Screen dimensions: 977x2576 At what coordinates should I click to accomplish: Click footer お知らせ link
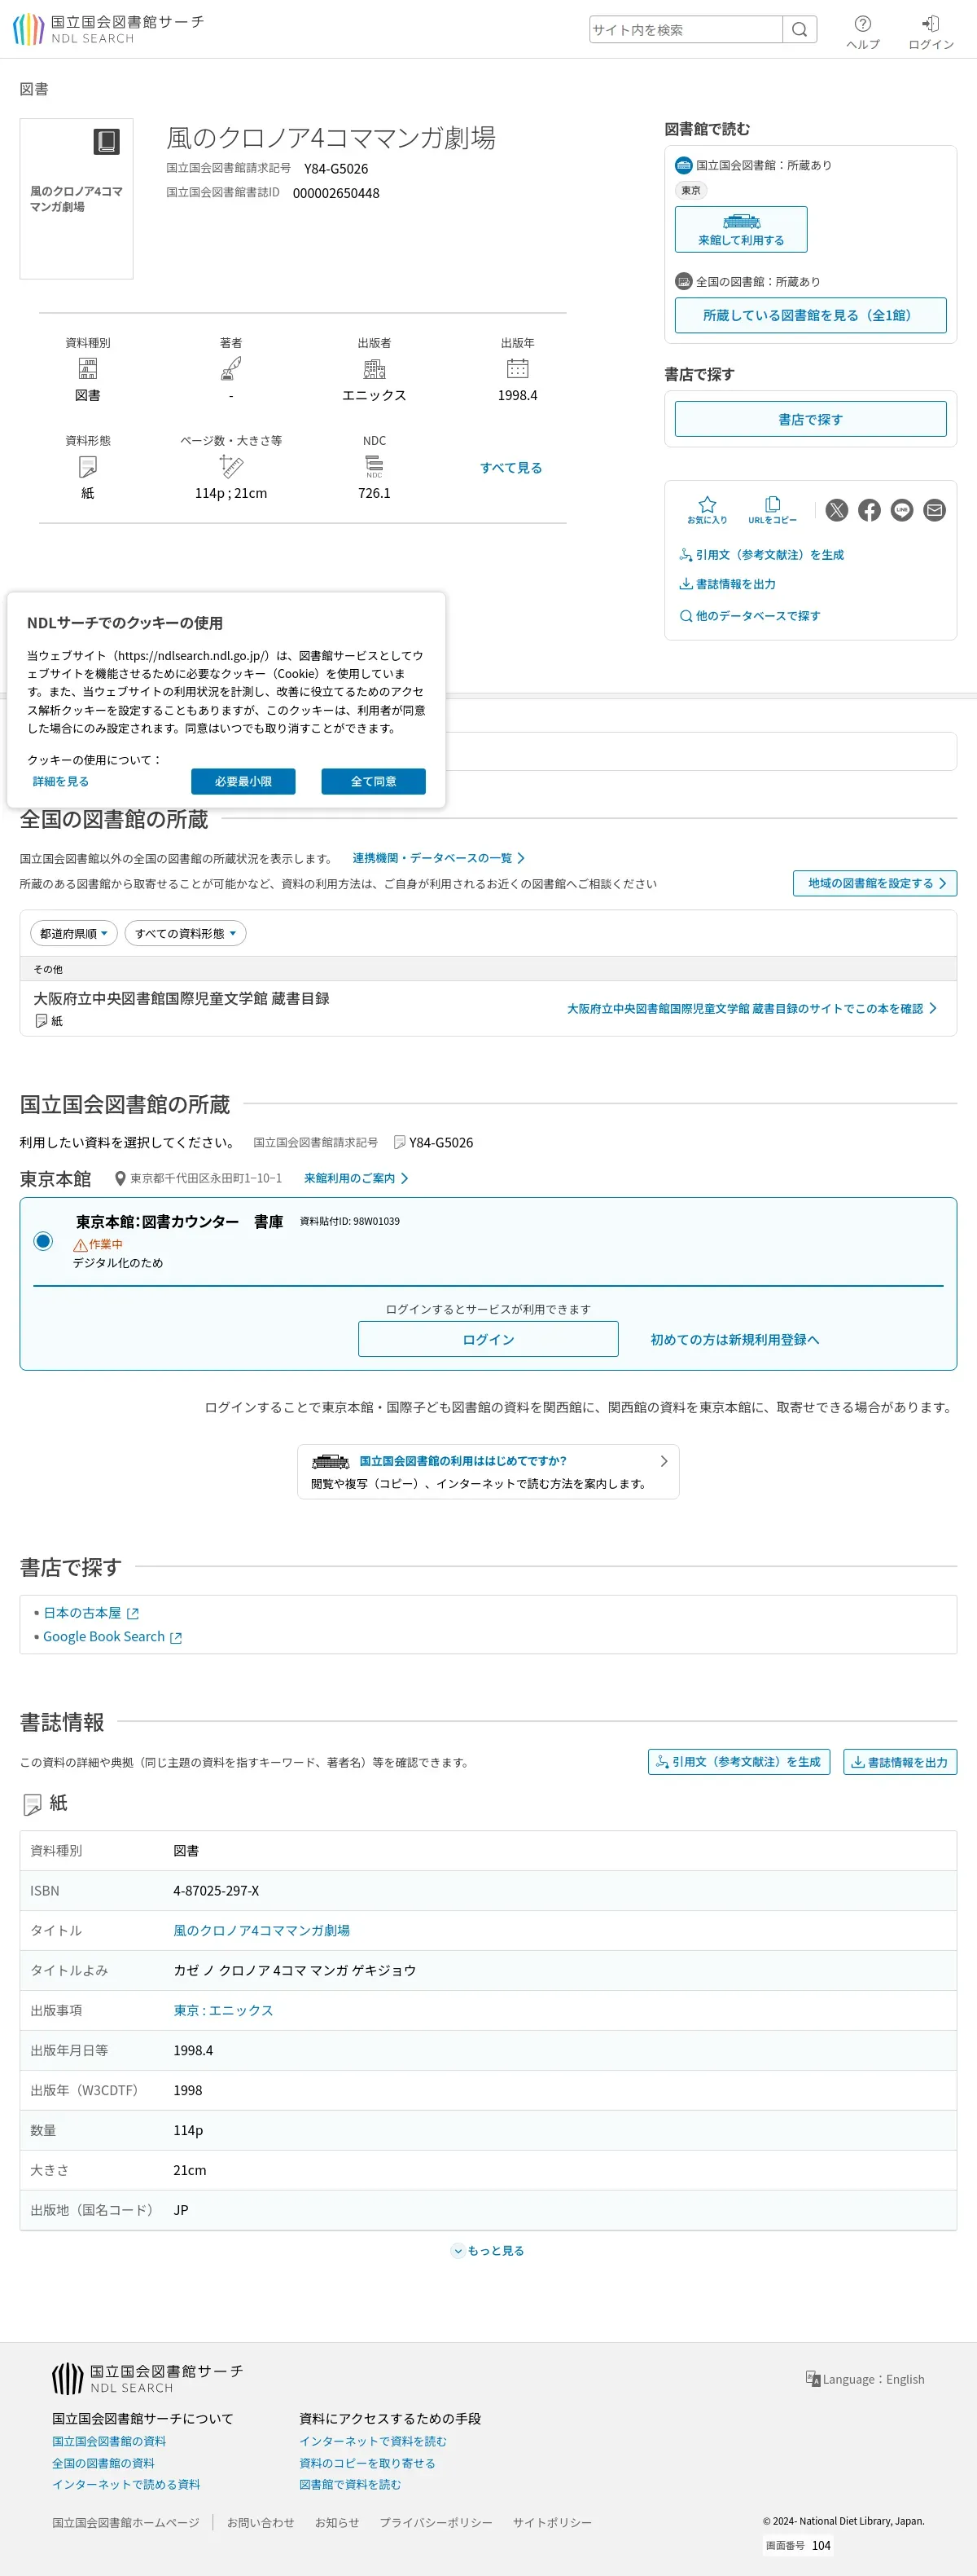pyautogui.click(x=336, y=2523)
